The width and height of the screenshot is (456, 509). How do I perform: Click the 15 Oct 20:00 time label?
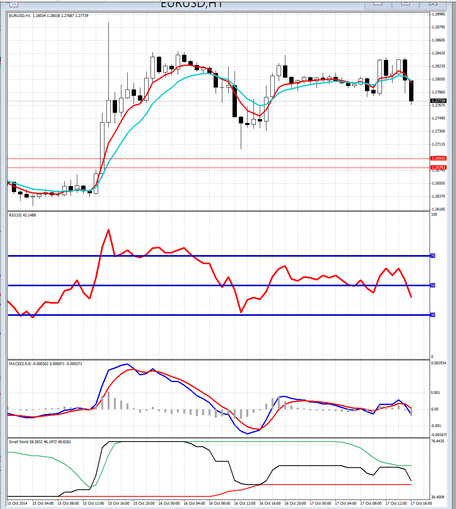pyautogui.click(x=144, y=503)
